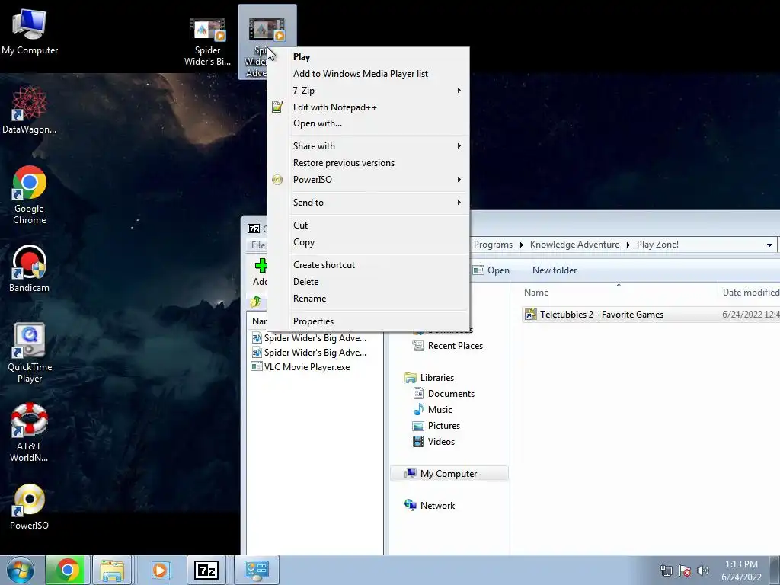Click Knowledge Adventure breadcrumb

[574, 245]
